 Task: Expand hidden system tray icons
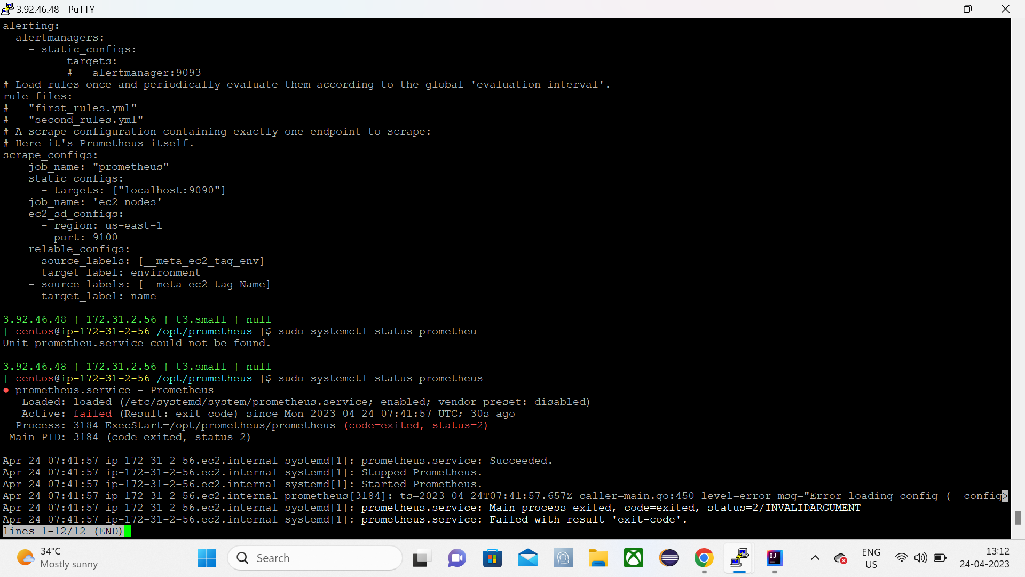pos(815,558)
